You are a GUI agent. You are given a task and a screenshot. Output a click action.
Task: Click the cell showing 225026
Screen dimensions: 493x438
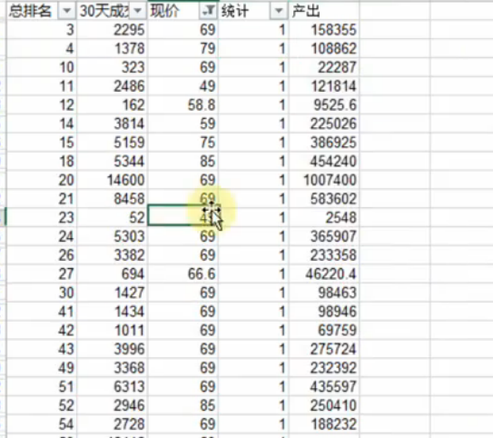[x=324, y=124]
